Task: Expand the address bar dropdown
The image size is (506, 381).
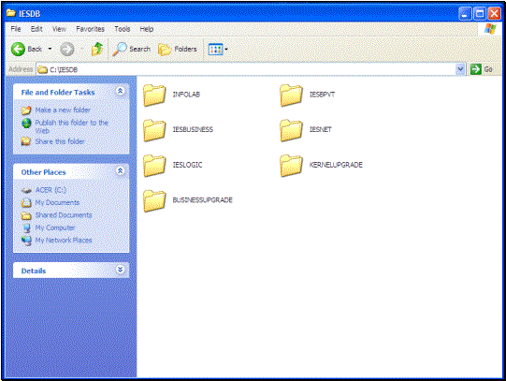Action: click(460, 69)
